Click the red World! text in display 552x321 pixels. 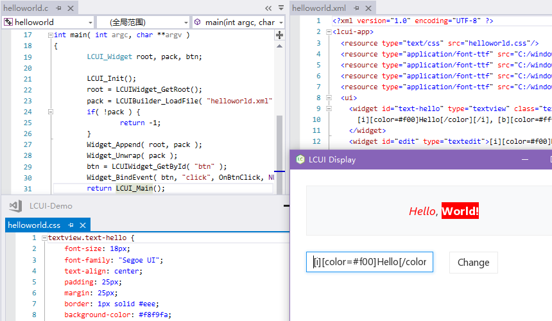460,211
